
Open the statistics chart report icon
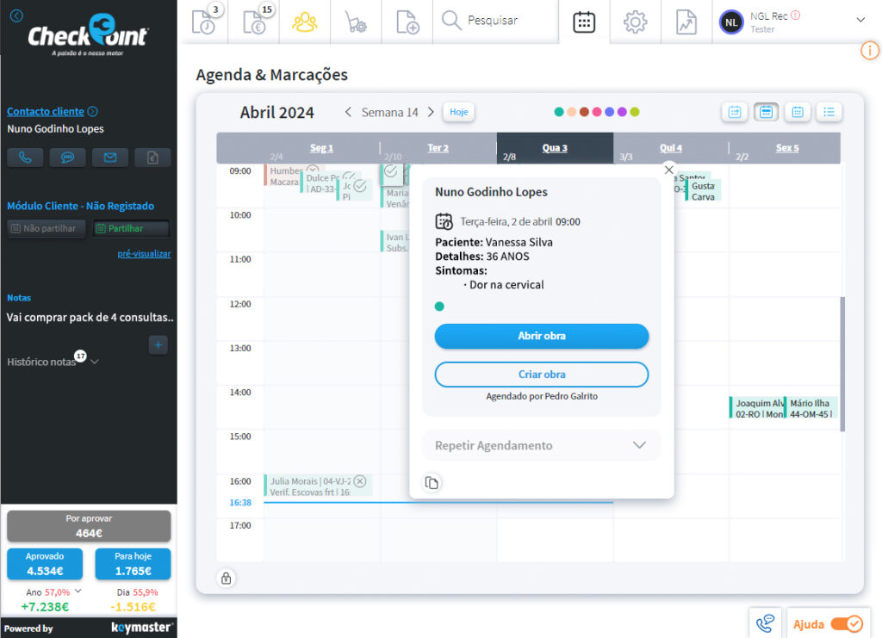point(686,22)
